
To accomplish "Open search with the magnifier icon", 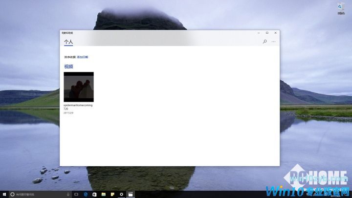I will tap(265, 42).
